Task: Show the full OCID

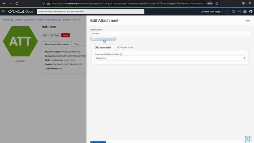Action: click(x=67, y=60)
